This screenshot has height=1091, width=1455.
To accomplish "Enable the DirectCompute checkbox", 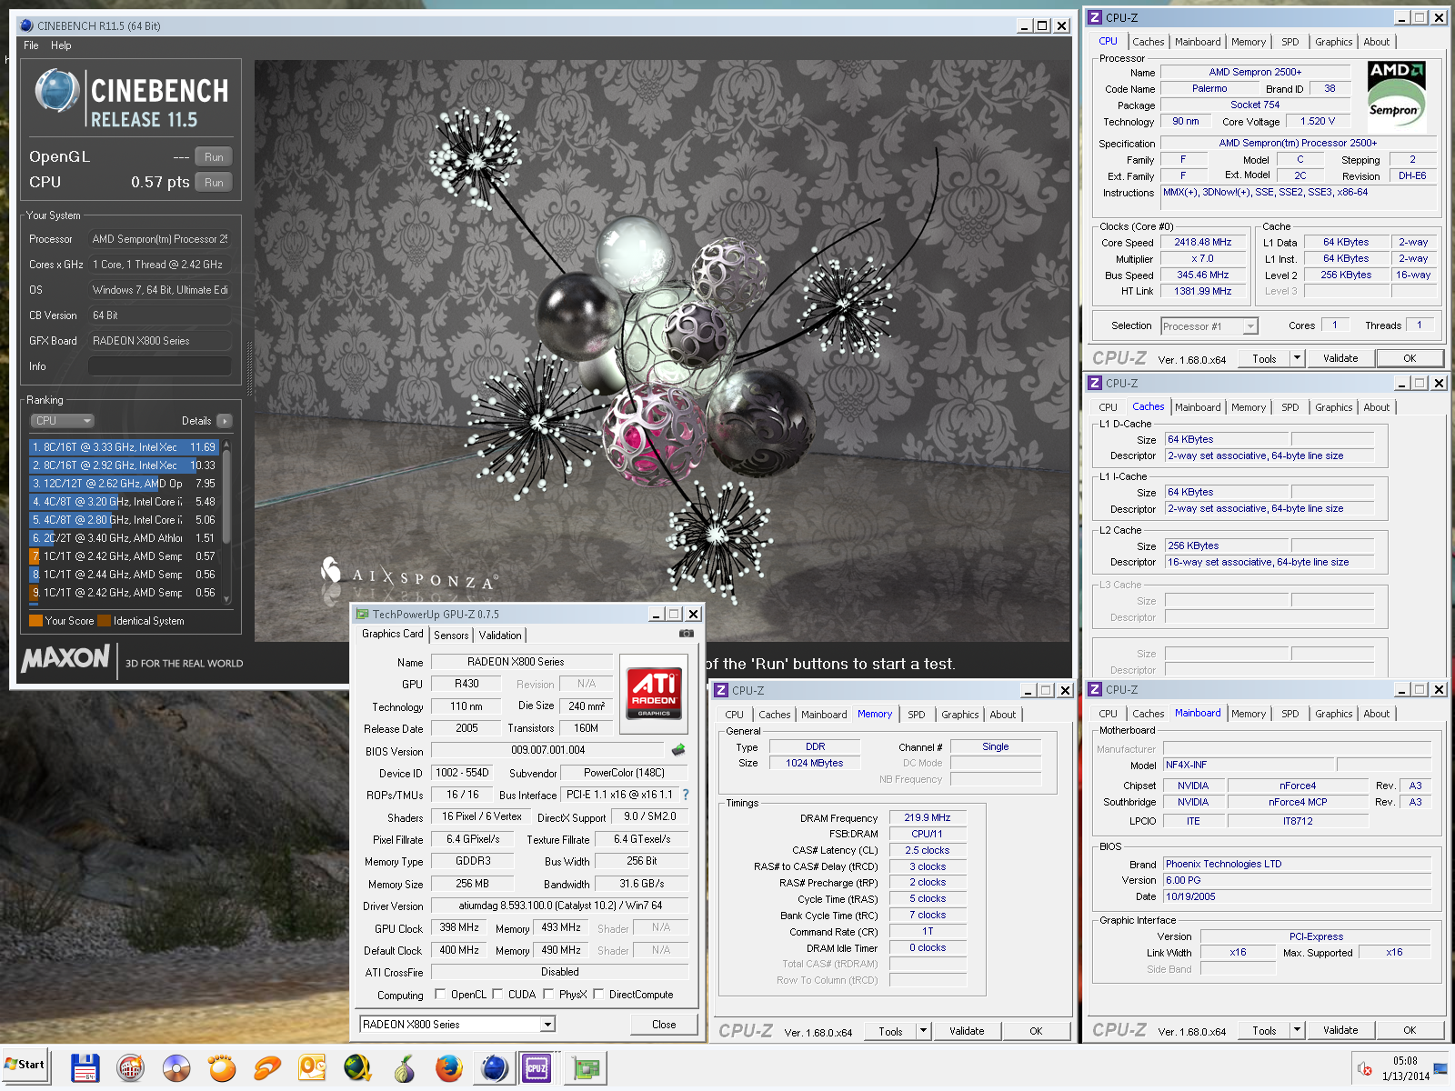I will 598,994.
